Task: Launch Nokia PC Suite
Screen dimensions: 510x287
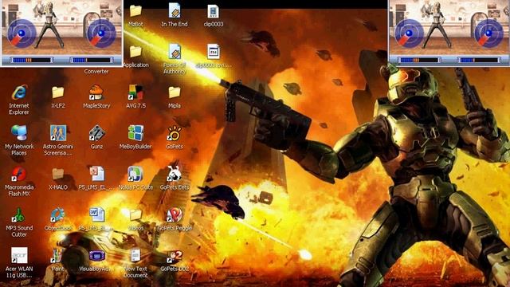Action: tap(135, 174)
